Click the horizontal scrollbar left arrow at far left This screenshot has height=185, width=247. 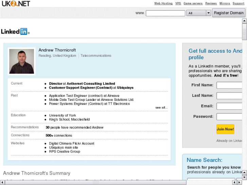(x=2, y=183)
